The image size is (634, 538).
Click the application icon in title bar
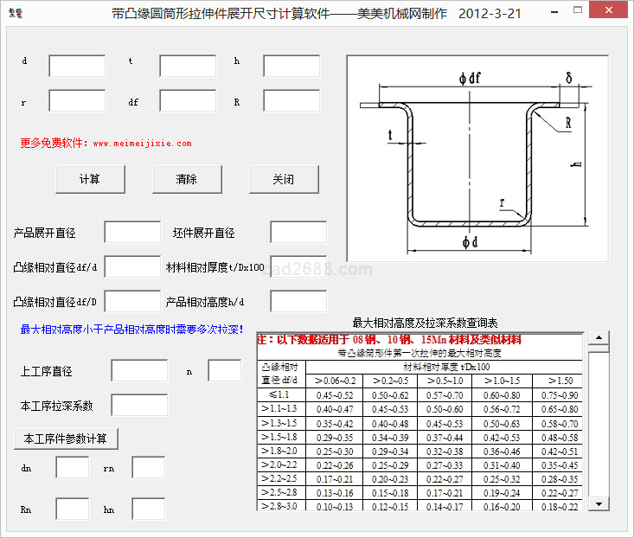(16, 15)
